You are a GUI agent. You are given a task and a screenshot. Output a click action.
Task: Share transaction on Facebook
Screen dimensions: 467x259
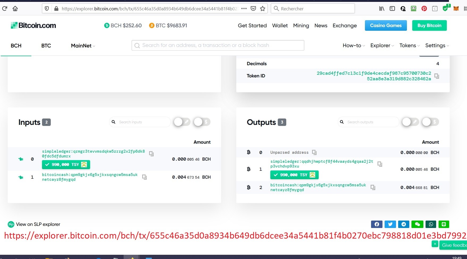377,224
